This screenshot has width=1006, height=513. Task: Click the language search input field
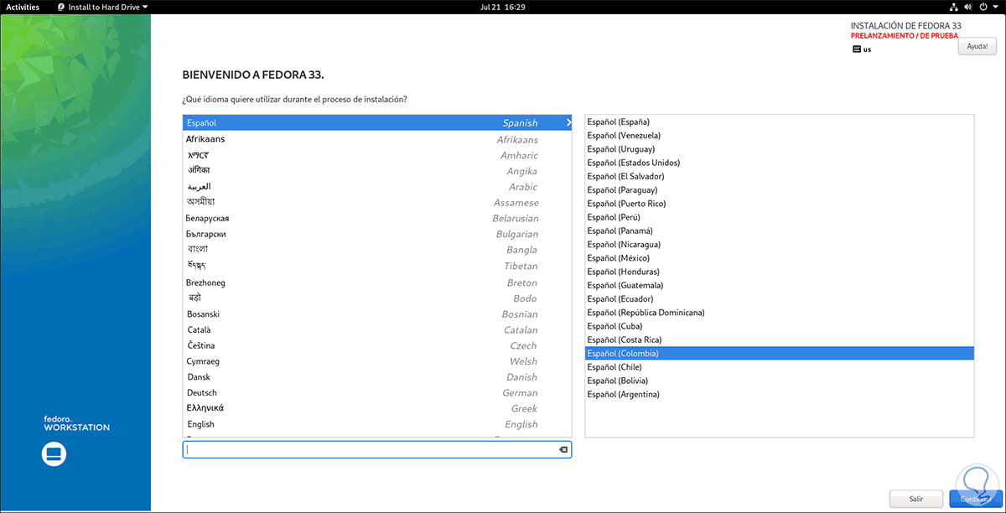click(x=369, y=450)
